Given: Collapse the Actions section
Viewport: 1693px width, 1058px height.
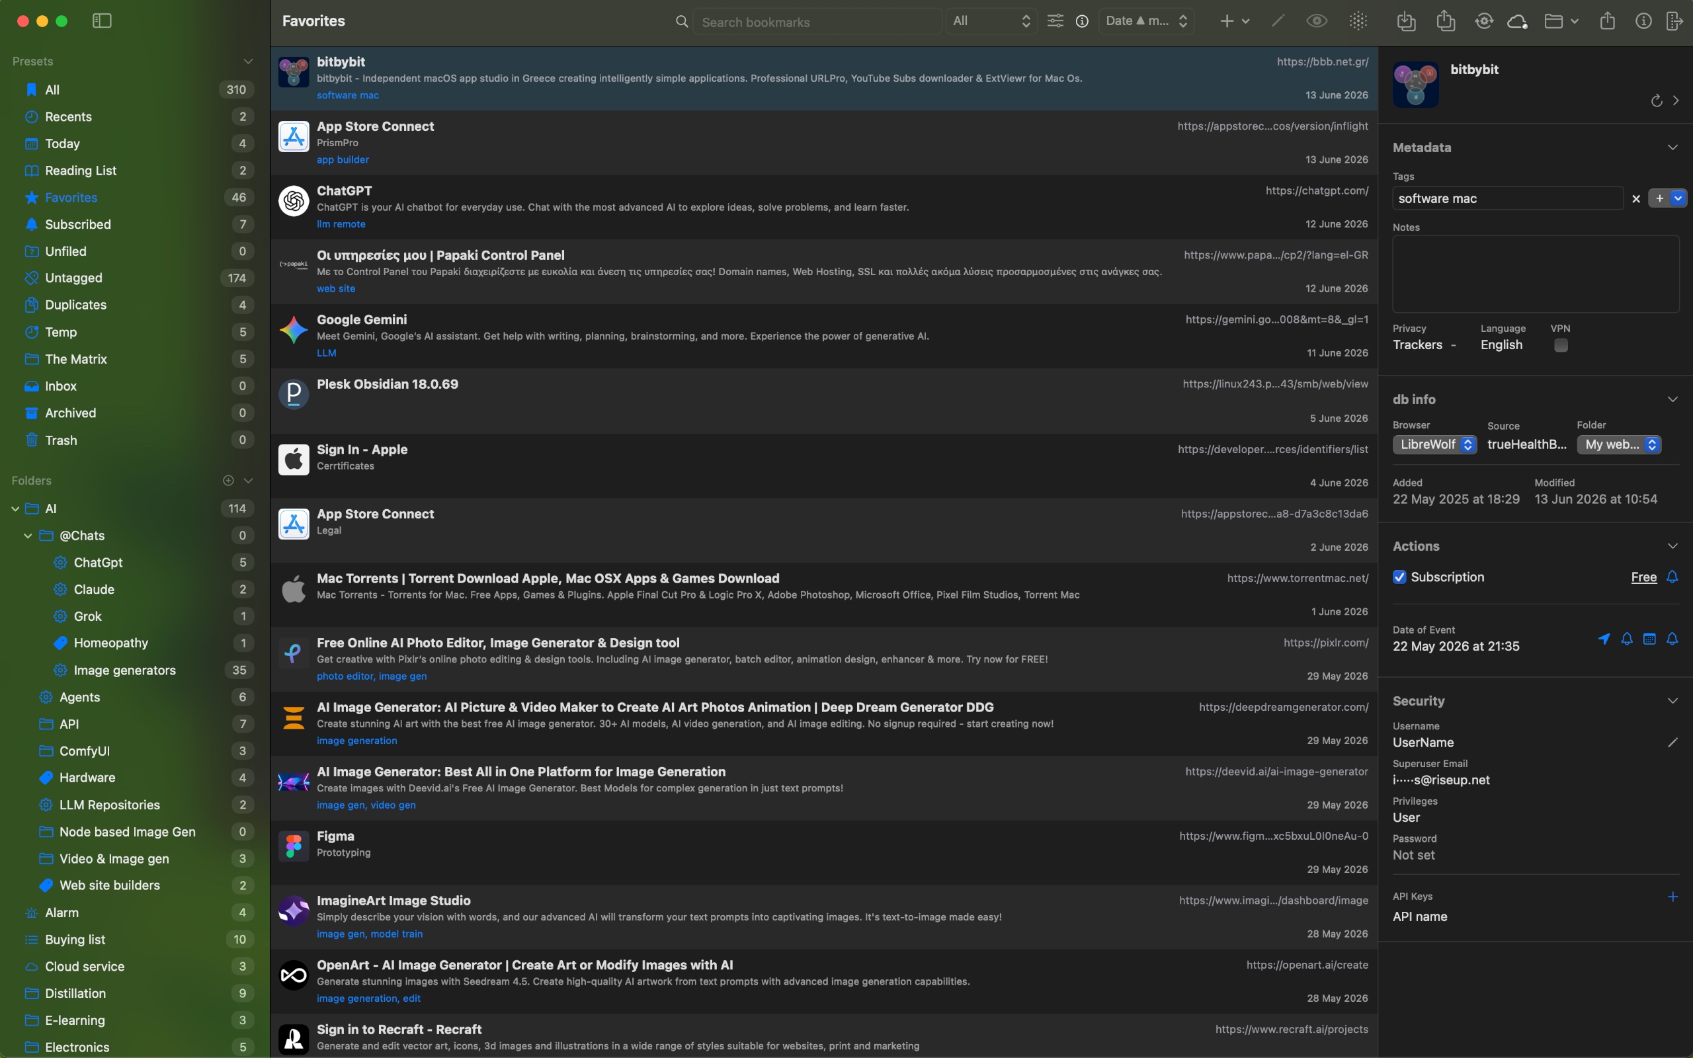Looking at the screenshot, I should click(1672, 546).
